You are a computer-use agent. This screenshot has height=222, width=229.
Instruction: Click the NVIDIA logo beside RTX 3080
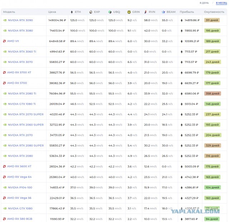pos(5,31)
